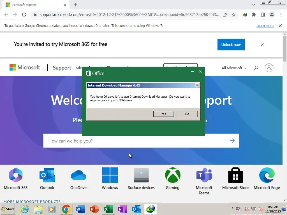Screen dimensions: 287x215
Task: Switch to Chrome in the taskbar
Action: [x=66, y=209]
